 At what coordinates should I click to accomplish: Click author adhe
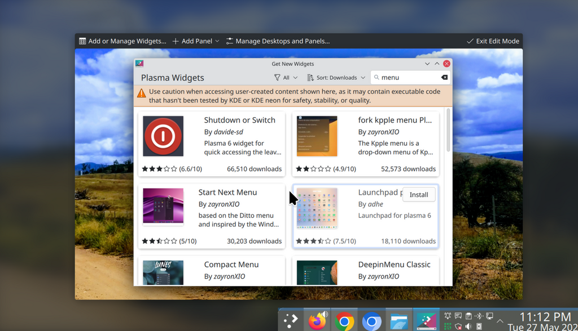(375, 204)
